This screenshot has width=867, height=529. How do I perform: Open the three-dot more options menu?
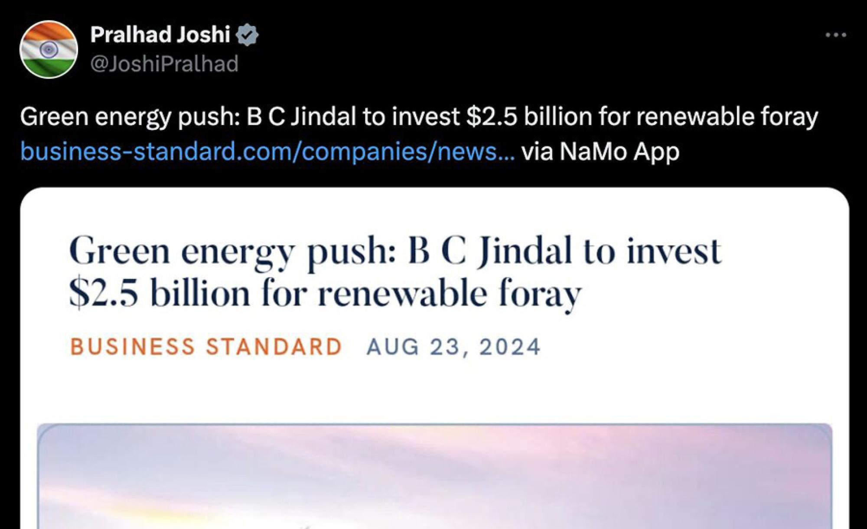pos(835,35)
